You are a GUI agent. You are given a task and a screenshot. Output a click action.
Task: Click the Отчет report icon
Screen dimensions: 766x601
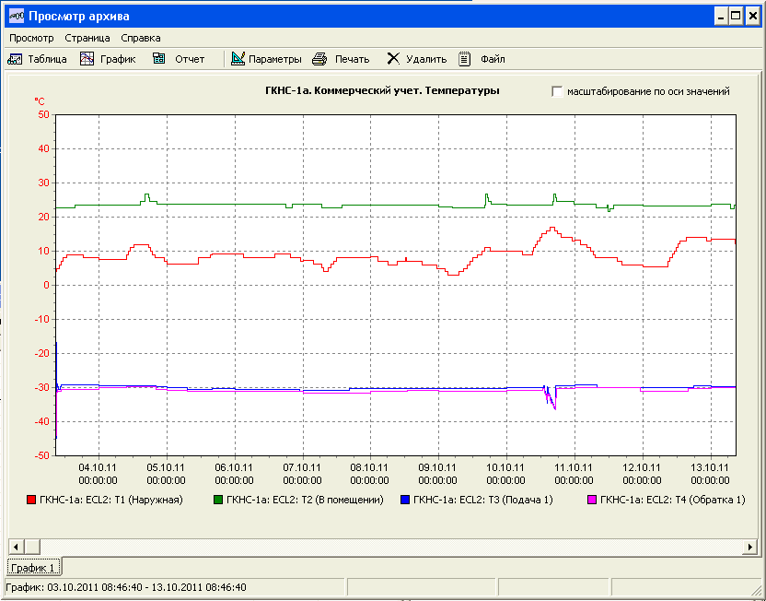[158, 59]
